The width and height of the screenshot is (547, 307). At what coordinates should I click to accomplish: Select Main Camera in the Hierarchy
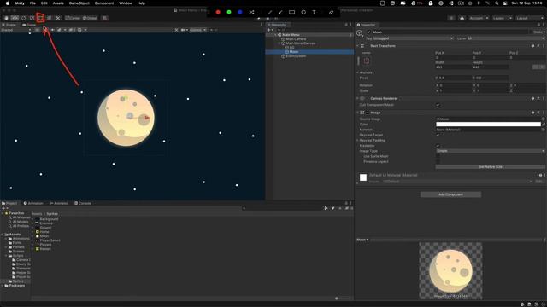(296, 39)
